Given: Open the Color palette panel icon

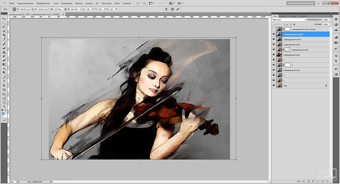Looking at the screenshot, I should click(x=336, y=38).
